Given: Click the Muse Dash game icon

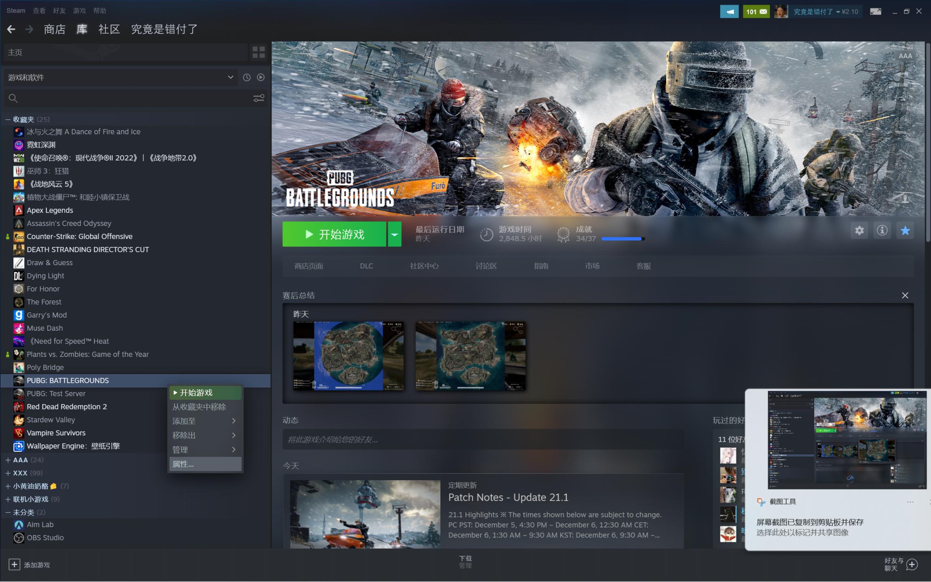Looking at the screenshot, I should point(19,328).
